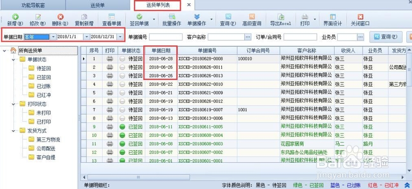Click the 单据编号 input field

[x=166, y=37]
